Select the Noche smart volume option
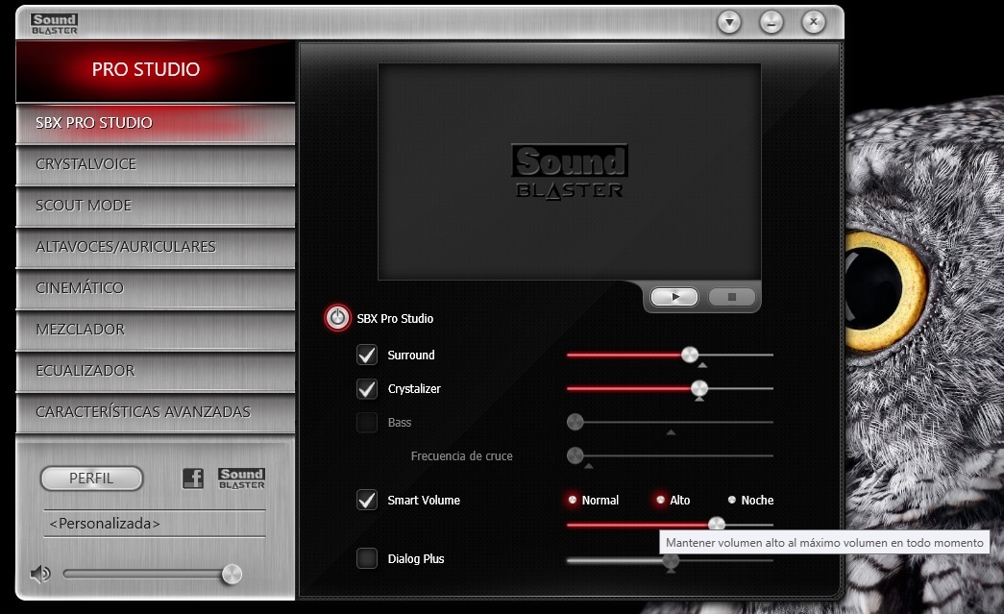 [750, 500]
